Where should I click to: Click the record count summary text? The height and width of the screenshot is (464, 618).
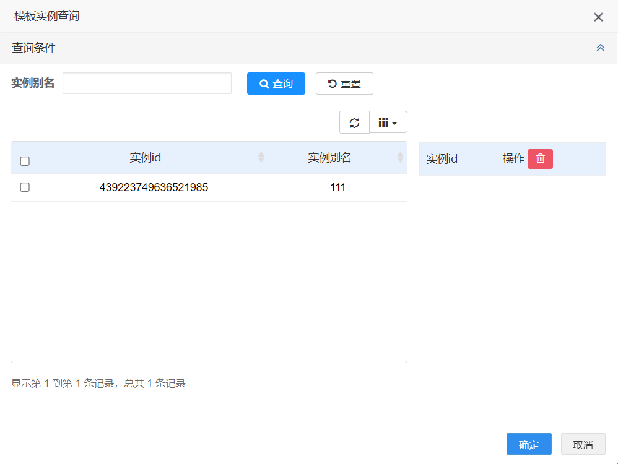98,384
